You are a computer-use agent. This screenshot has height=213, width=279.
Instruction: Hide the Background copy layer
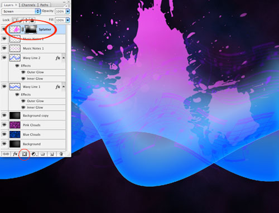4,115
